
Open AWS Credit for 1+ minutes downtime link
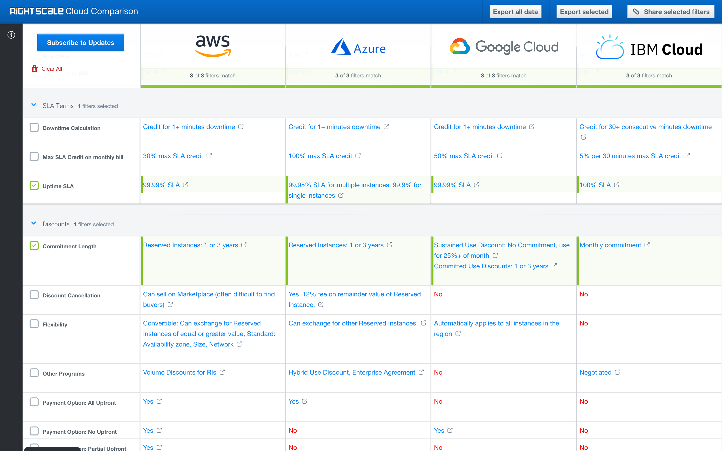coord(189,127)
